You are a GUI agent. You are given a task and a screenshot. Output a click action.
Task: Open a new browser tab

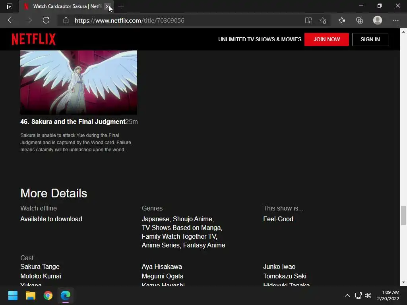click(x=121, y=6)
